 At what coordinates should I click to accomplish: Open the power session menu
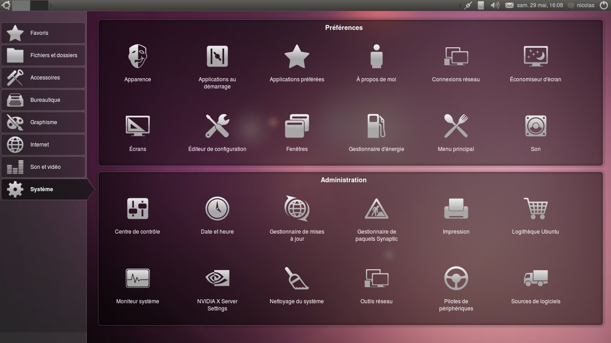tap(604, 5)
